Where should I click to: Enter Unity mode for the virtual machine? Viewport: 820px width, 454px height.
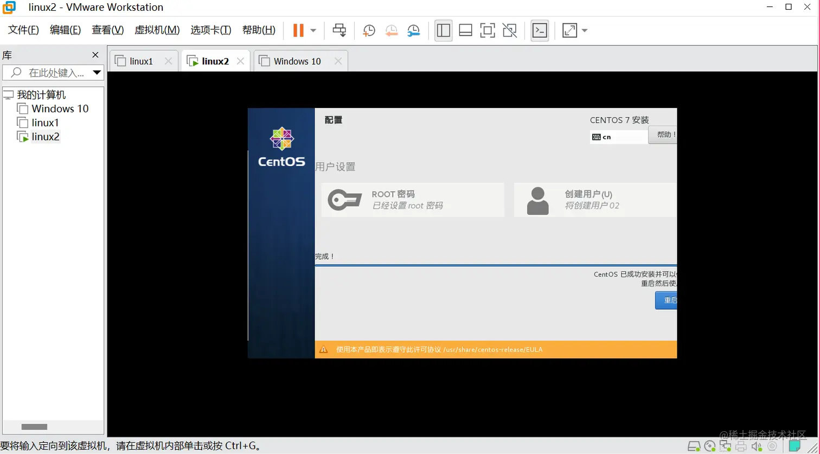point(509,30)
